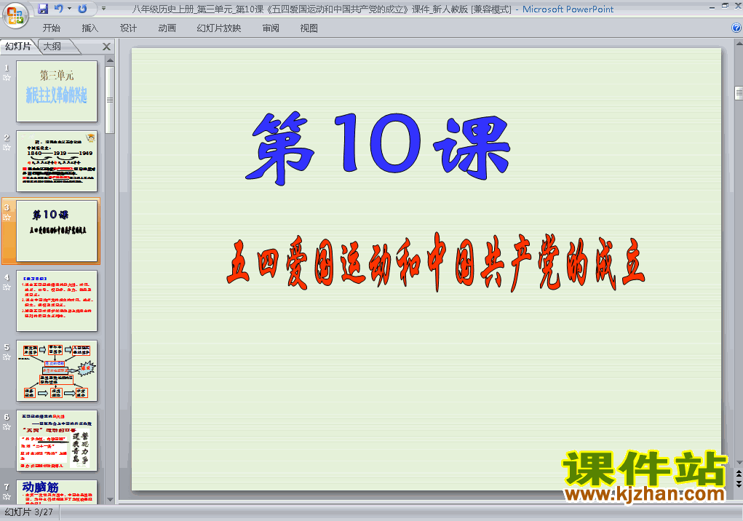The image size is (743, 521).
Task: Go to next slide with double-down arrow
Action: (x=739, y=484)
